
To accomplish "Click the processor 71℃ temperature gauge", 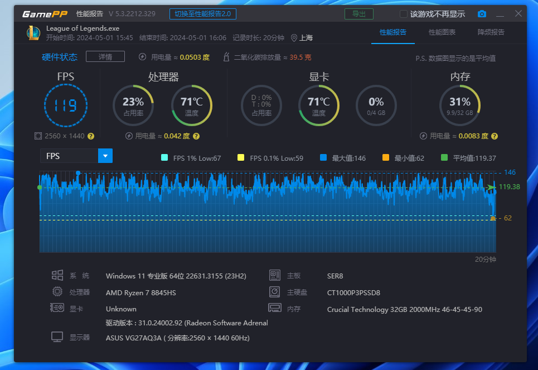I will 192,105.
